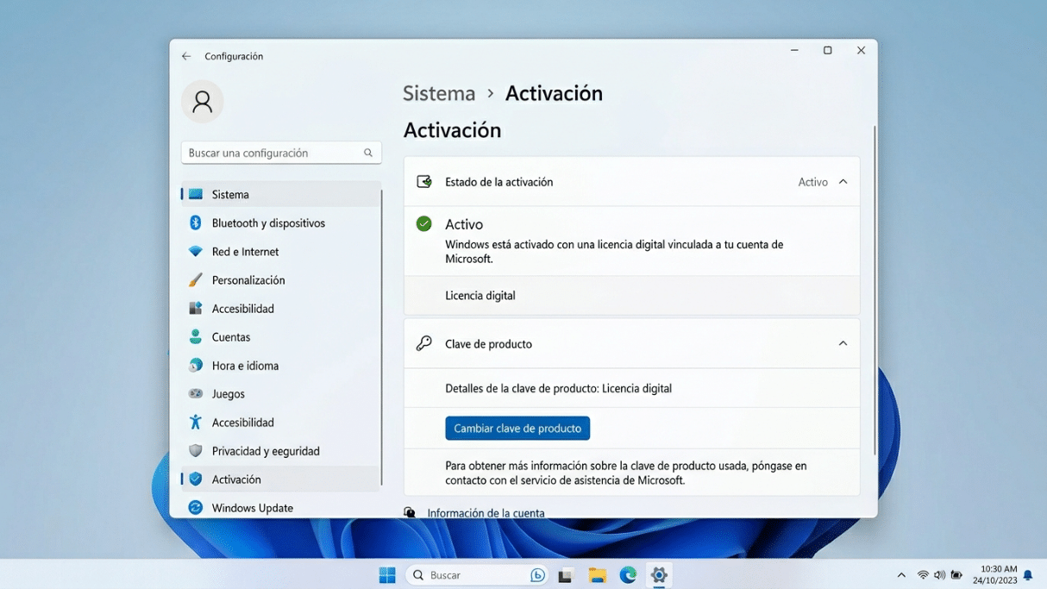This screenshot has width=1047, height=589.
Task: Go to Personalización settings
Action: [280, 279]
